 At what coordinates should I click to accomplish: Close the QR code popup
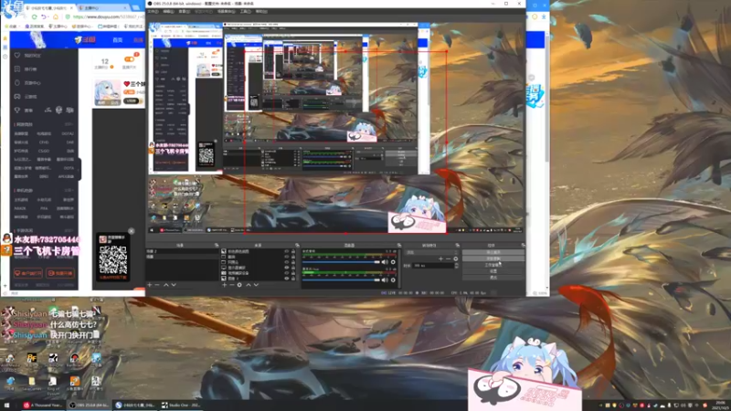[x=131, y=231]
